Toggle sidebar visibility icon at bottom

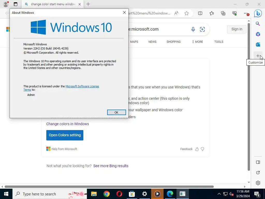coord(258,162)
